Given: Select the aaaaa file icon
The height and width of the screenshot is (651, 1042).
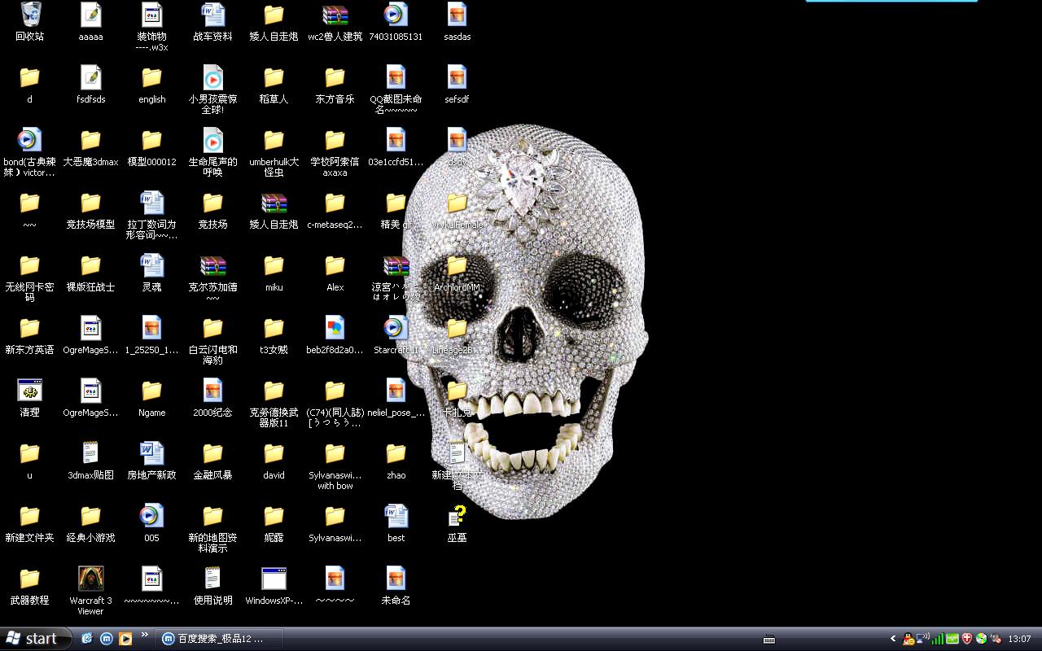Looking at the screenshot, I should pos(90,15).
